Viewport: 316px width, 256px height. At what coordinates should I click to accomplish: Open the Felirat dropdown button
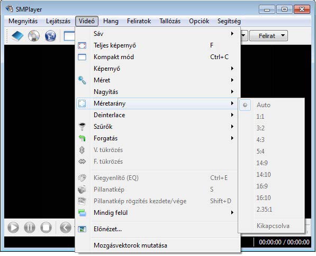click(268, 36)
